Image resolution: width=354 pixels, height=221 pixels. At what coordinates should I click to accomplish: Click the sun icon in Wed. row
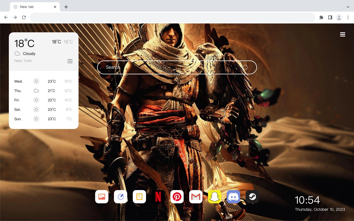(x=36, y=81)
